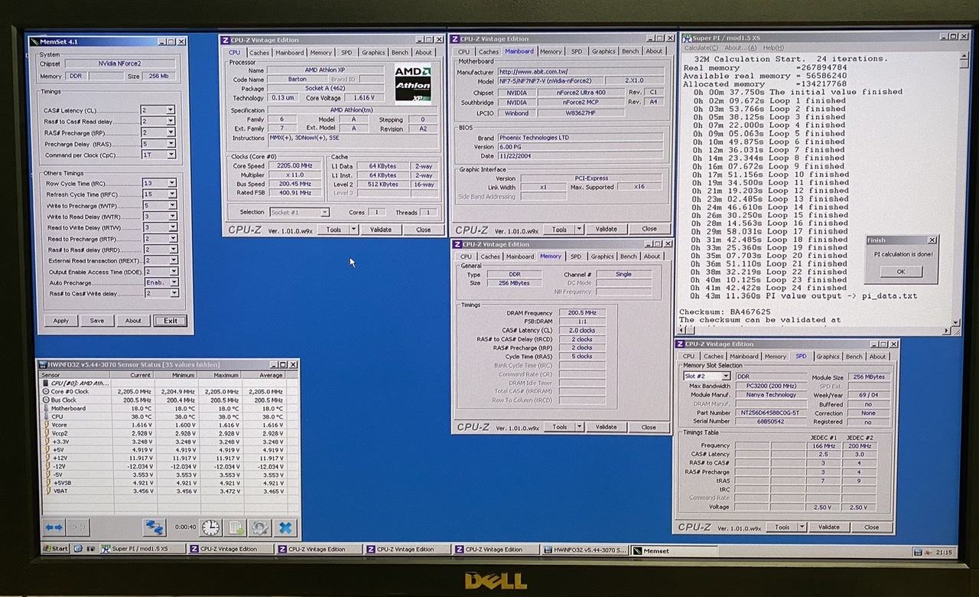Open HWiNFO sensor settings gear icon
Screen dimensions: 979x597
(x=260, y=527)
